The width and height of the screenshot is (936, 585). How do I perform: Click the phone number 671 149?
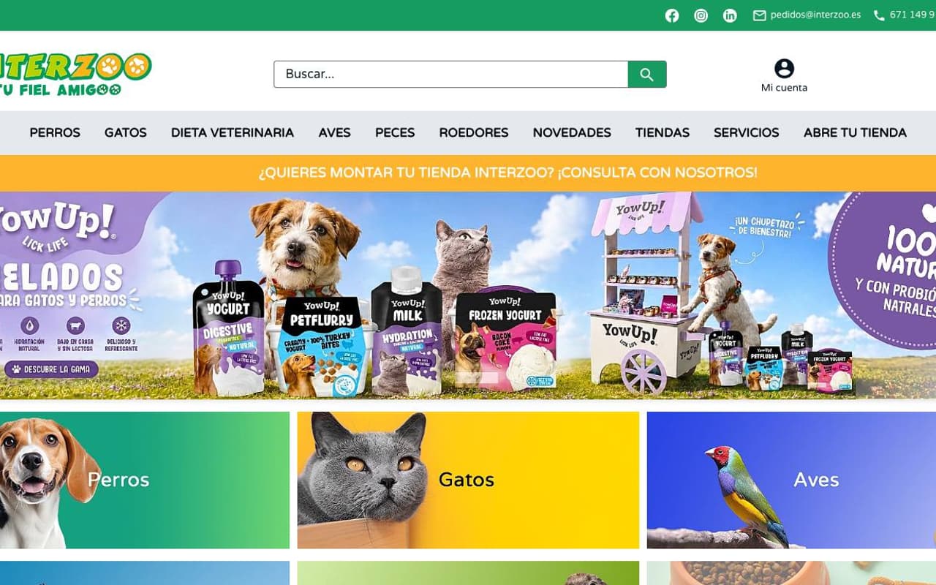click(x=913, y=15)
